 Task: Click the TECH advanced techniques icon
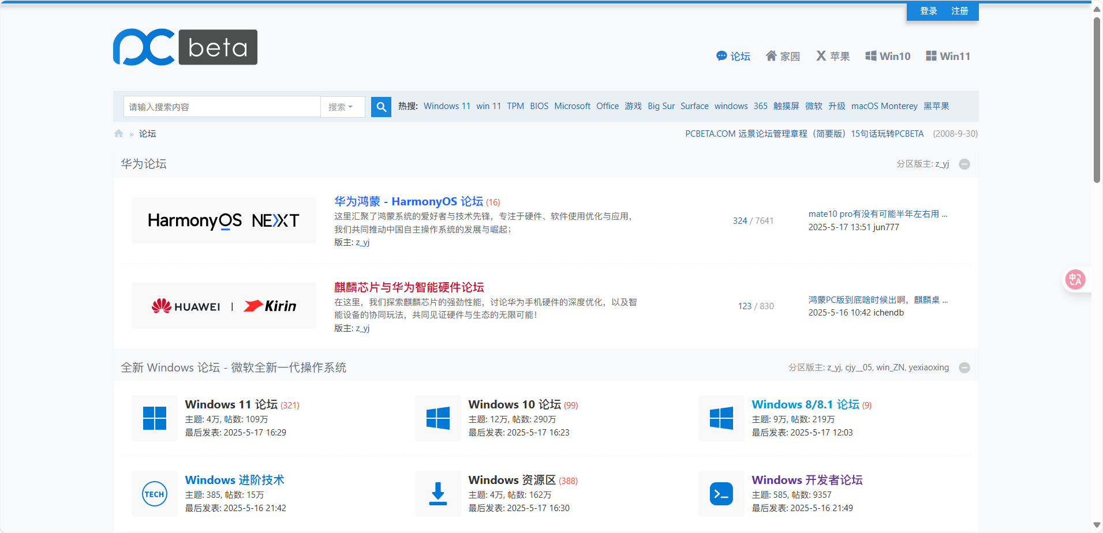click(155, 494)
